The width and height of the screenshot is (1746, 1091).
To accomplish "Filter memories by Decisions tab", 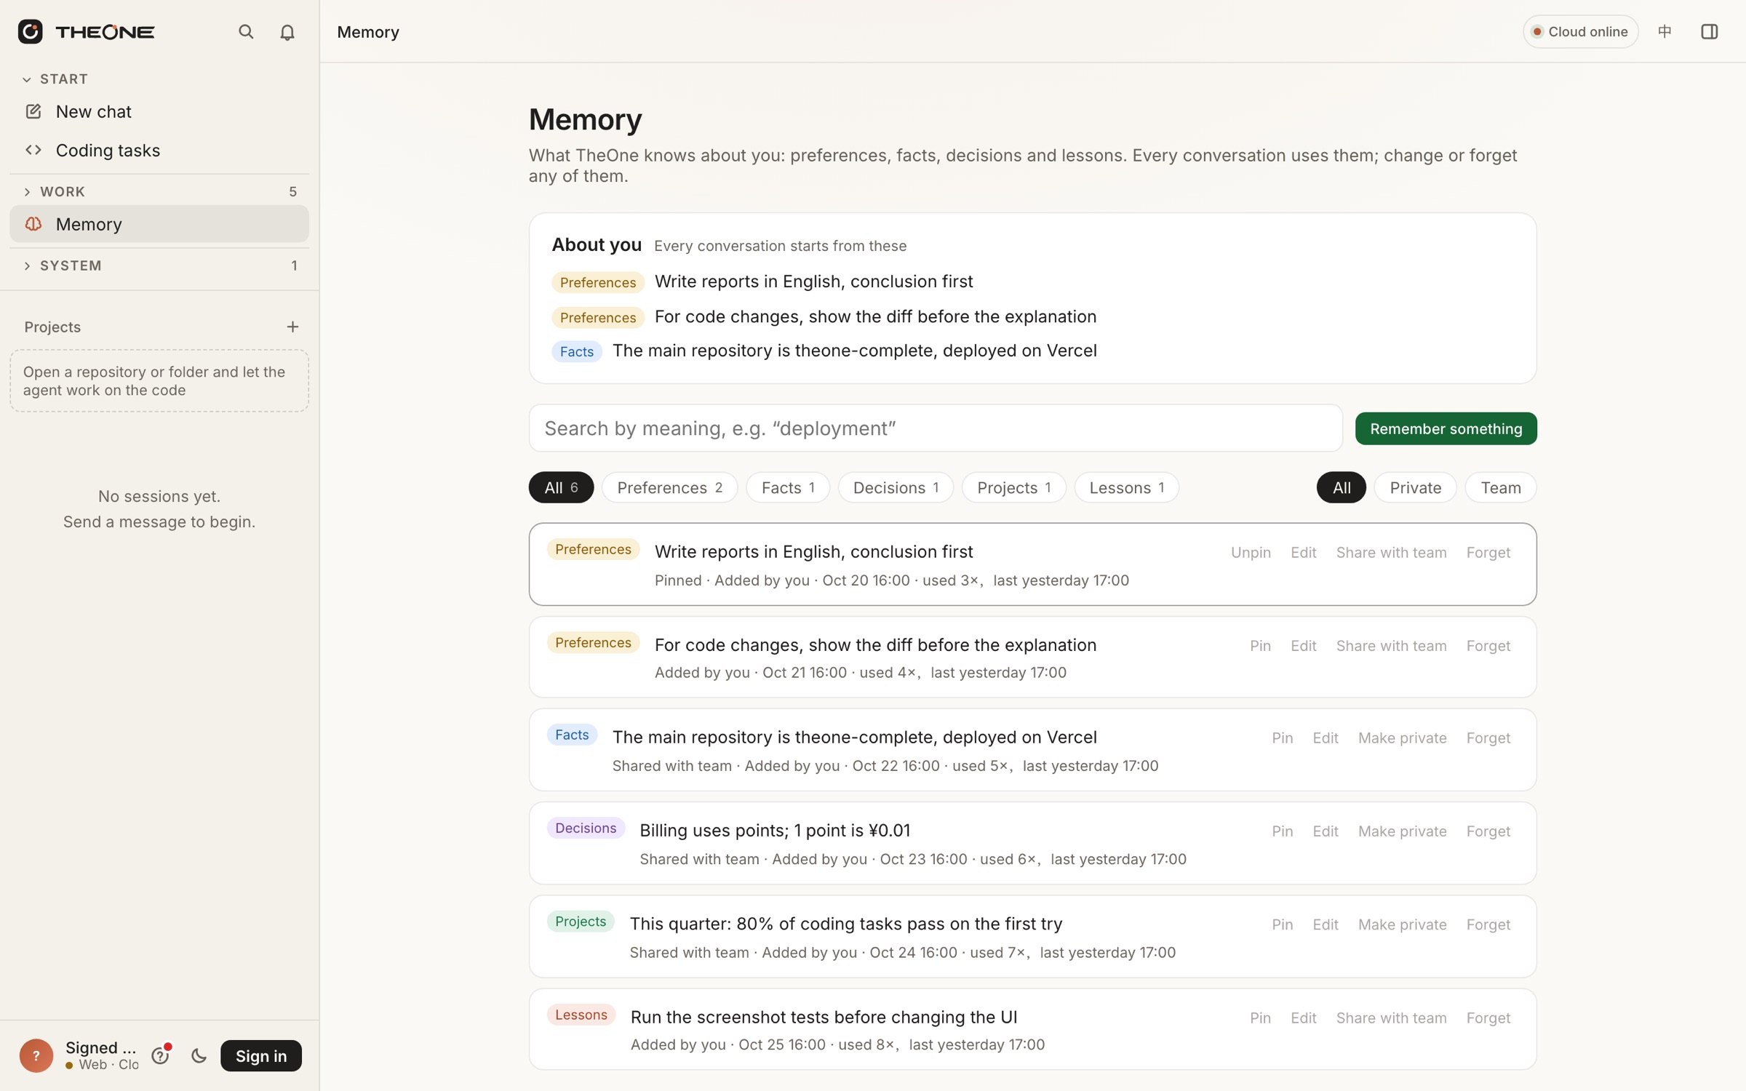I will coord(896,487).
